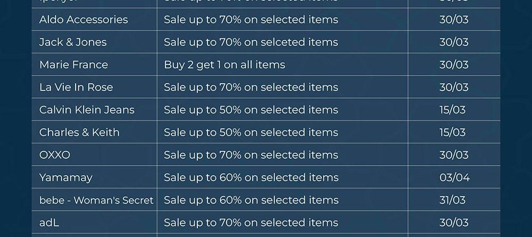Click the 03/04 end date for Yamamay

point(454,177)
